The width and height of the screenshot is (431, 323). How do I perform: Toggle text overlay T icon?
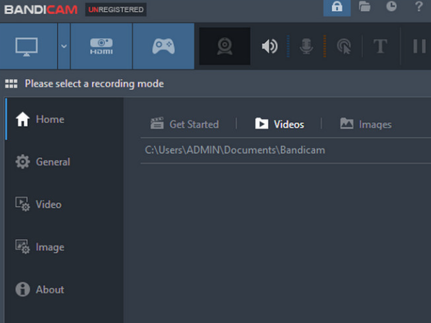pos(380,46)
